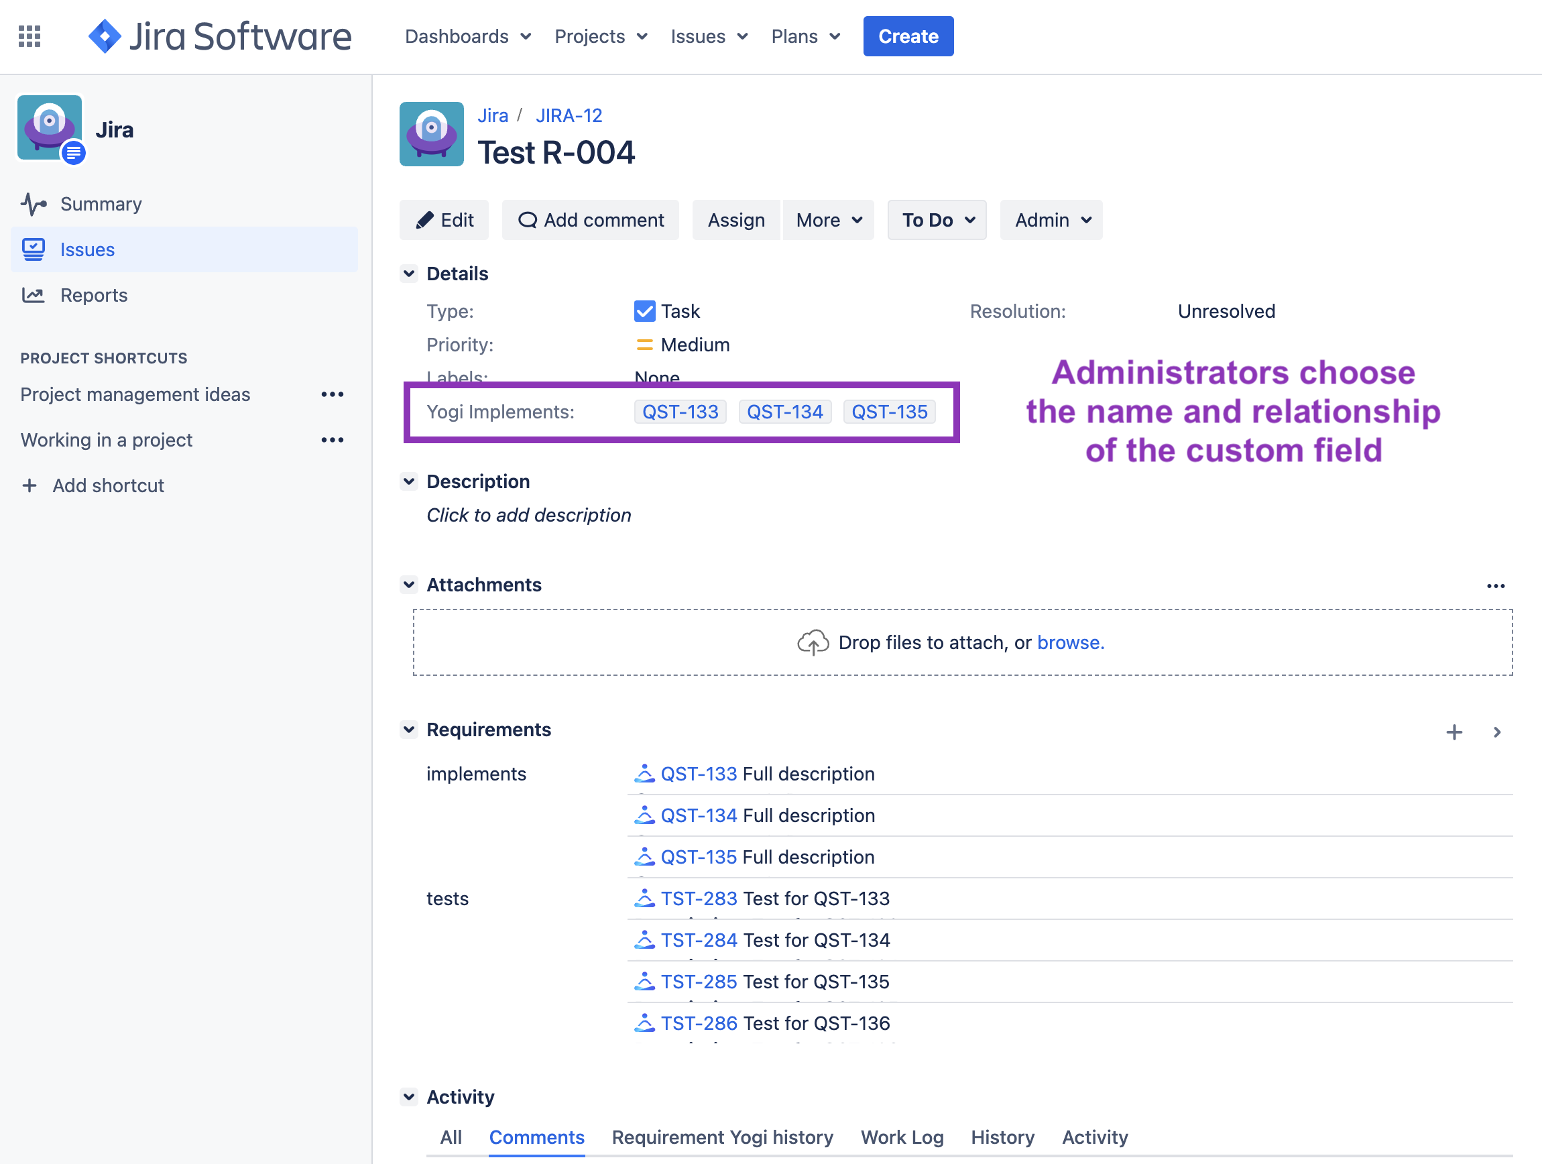1542x1164 pixels.
Task: Select the Issues item in sidebar
Action: coord(86,249)
